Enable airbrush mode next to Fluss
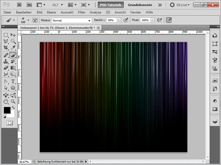Image resolution: width=221 pixels, height=165 pixels. coord(159,20)
